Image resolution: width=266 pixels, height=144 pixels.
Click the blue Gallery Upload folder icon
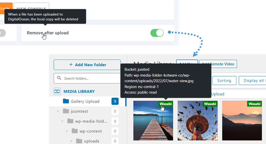click(x=66, y=101)
